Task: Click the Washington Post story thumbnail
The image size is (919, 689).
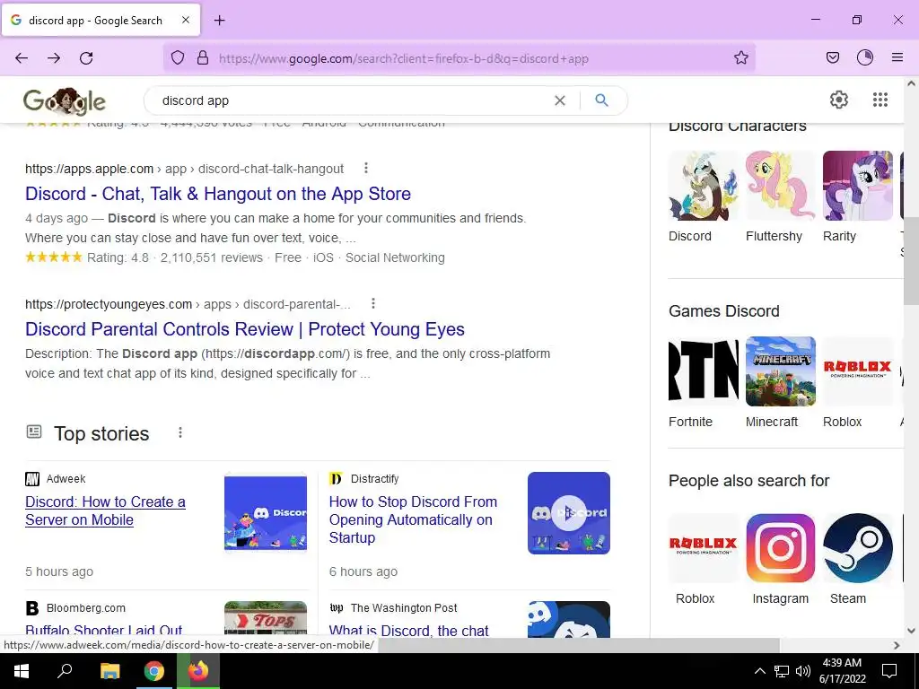Action: [568, 619]
